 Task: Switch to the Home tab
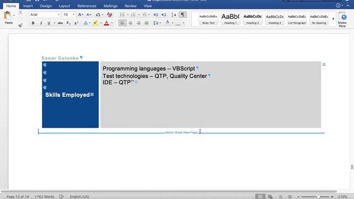click(x=11, y=6)
